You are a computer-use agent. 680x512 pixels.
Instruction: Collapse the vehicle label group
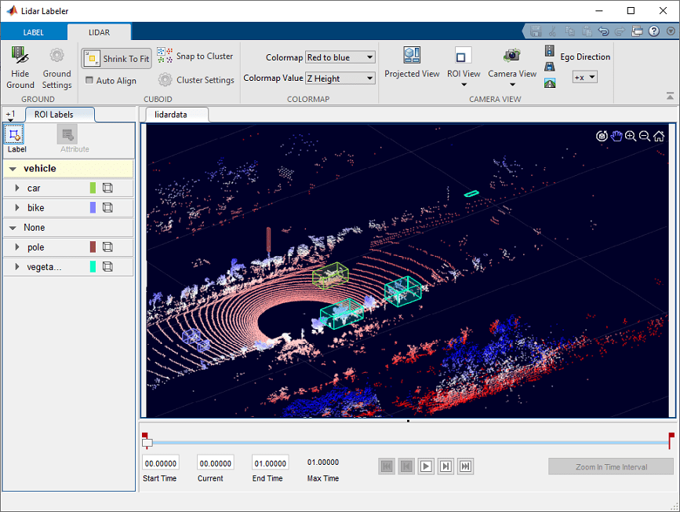coord(11,167)
